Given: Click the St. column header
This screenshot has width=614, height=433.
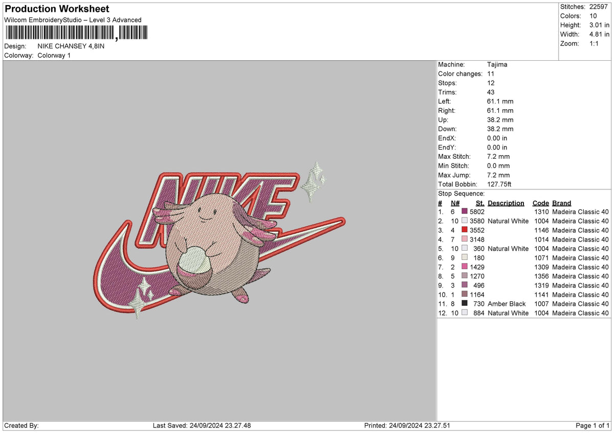Looking at the screenshot, I should pyautogui.click(x=480, y=203).
